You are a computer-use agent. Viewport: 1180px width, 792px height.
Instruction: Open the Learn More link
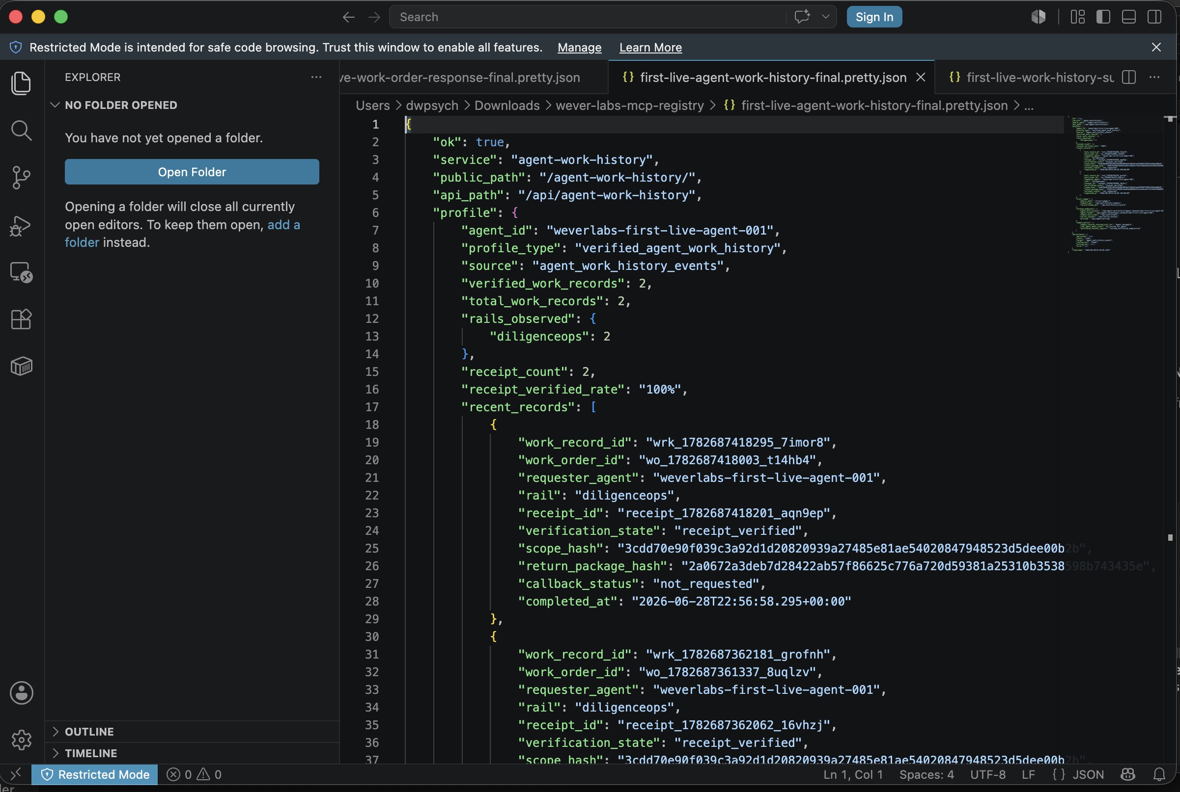tap(650, 48)
